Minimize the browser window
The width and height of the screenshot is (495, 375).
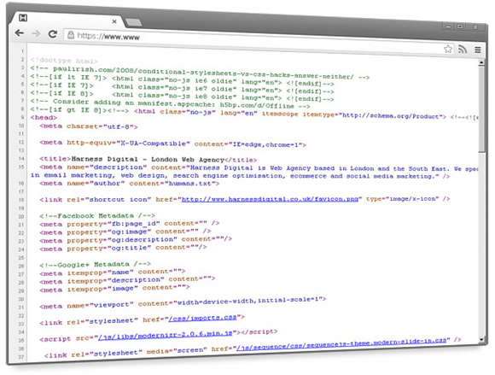[x=448, y=26]
